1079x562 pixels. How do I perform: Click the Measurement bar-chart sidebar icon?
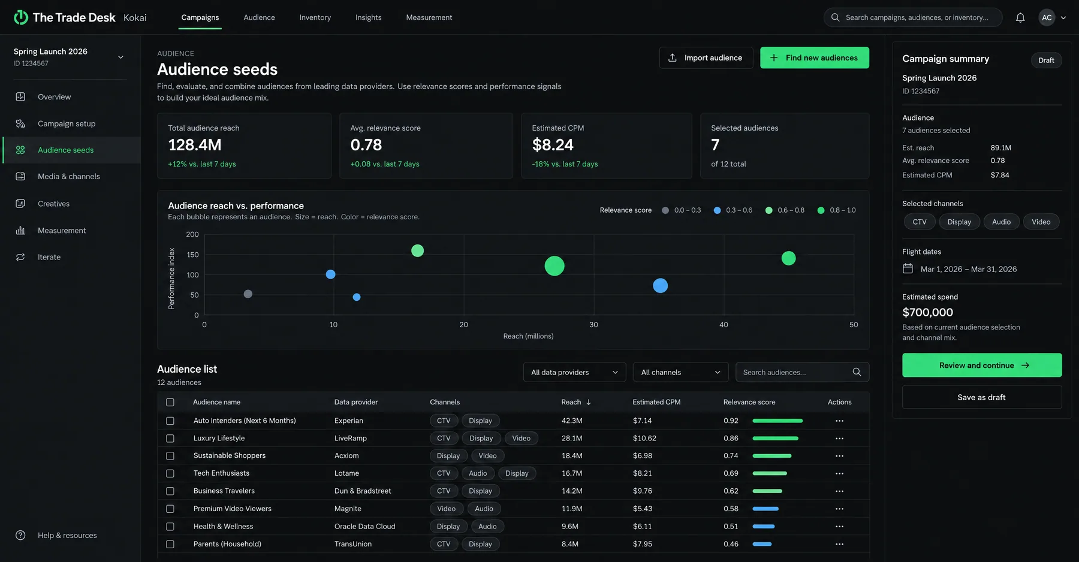coord(20,231)
